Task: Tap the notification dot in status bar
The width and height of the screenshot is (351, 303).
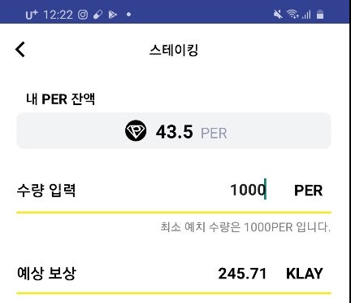Action: point(129,15)
